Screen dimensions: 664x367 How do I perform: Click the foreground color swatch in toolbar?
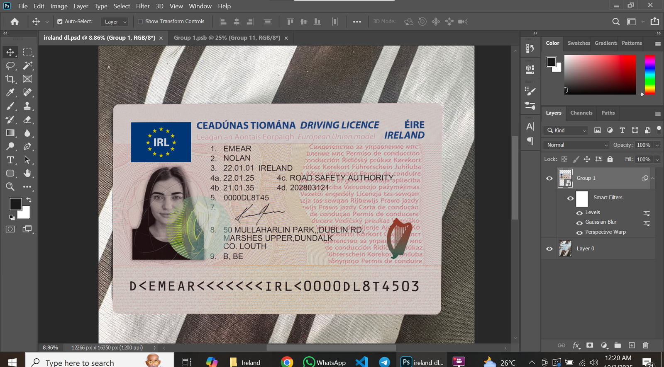[15, 204]
